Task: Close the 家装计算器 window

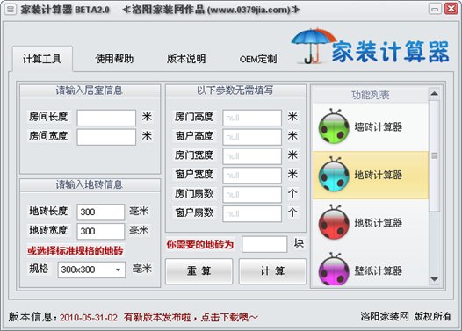Action: click(x=451, y=9)
